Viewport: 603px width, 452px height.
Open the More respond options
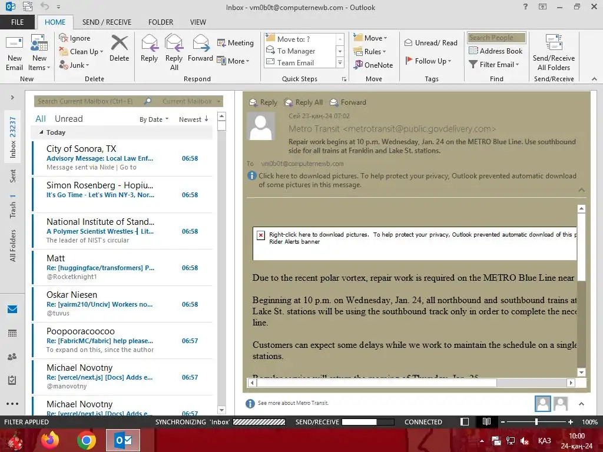[233, 61]
